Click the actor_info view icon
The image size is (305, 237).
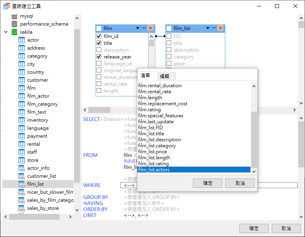(x=22, y=168)
